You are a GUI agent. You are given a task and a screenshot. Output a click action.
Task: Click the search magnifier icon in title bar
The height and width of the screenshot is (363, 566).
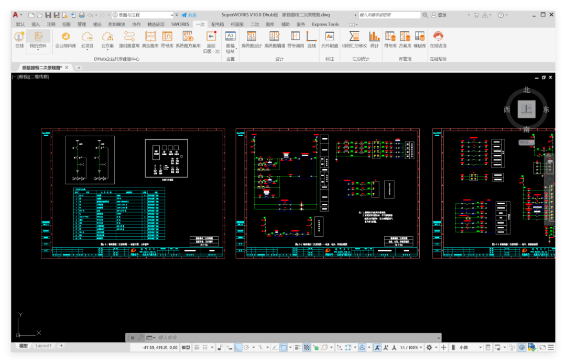pos(425,15)
